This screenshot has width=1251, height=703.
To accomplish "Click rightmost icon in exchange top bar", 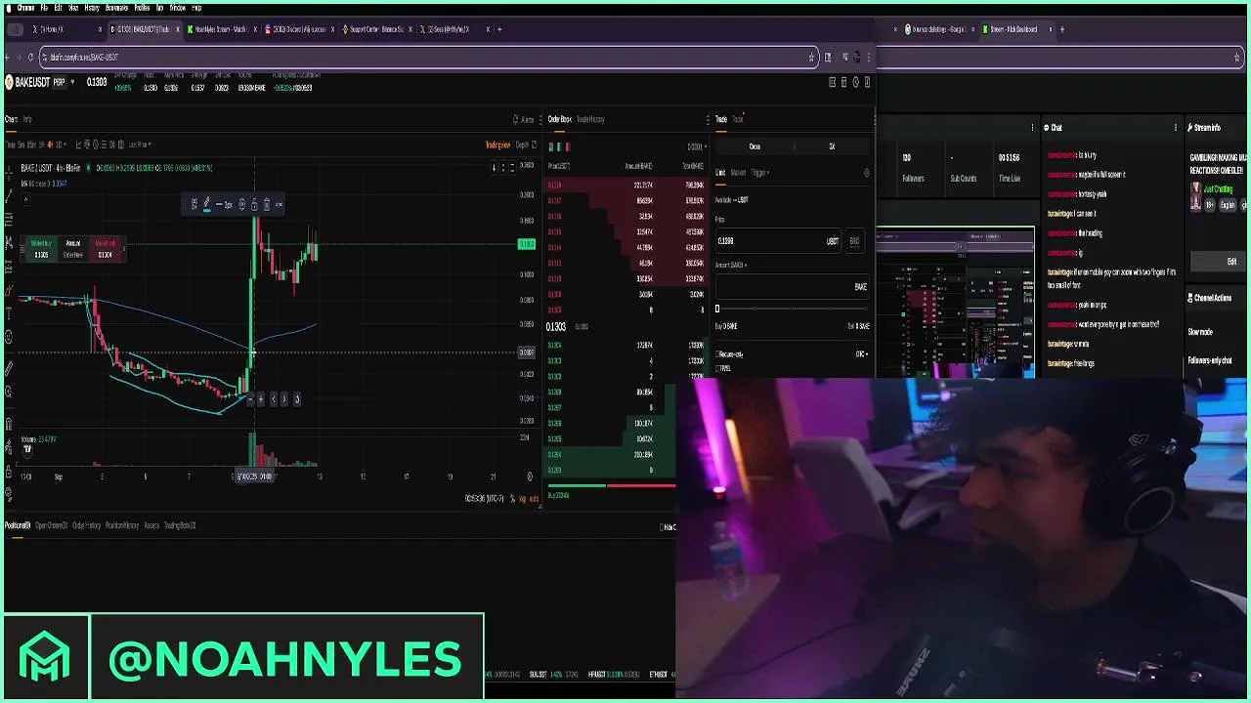I will [x=867, y=82].
